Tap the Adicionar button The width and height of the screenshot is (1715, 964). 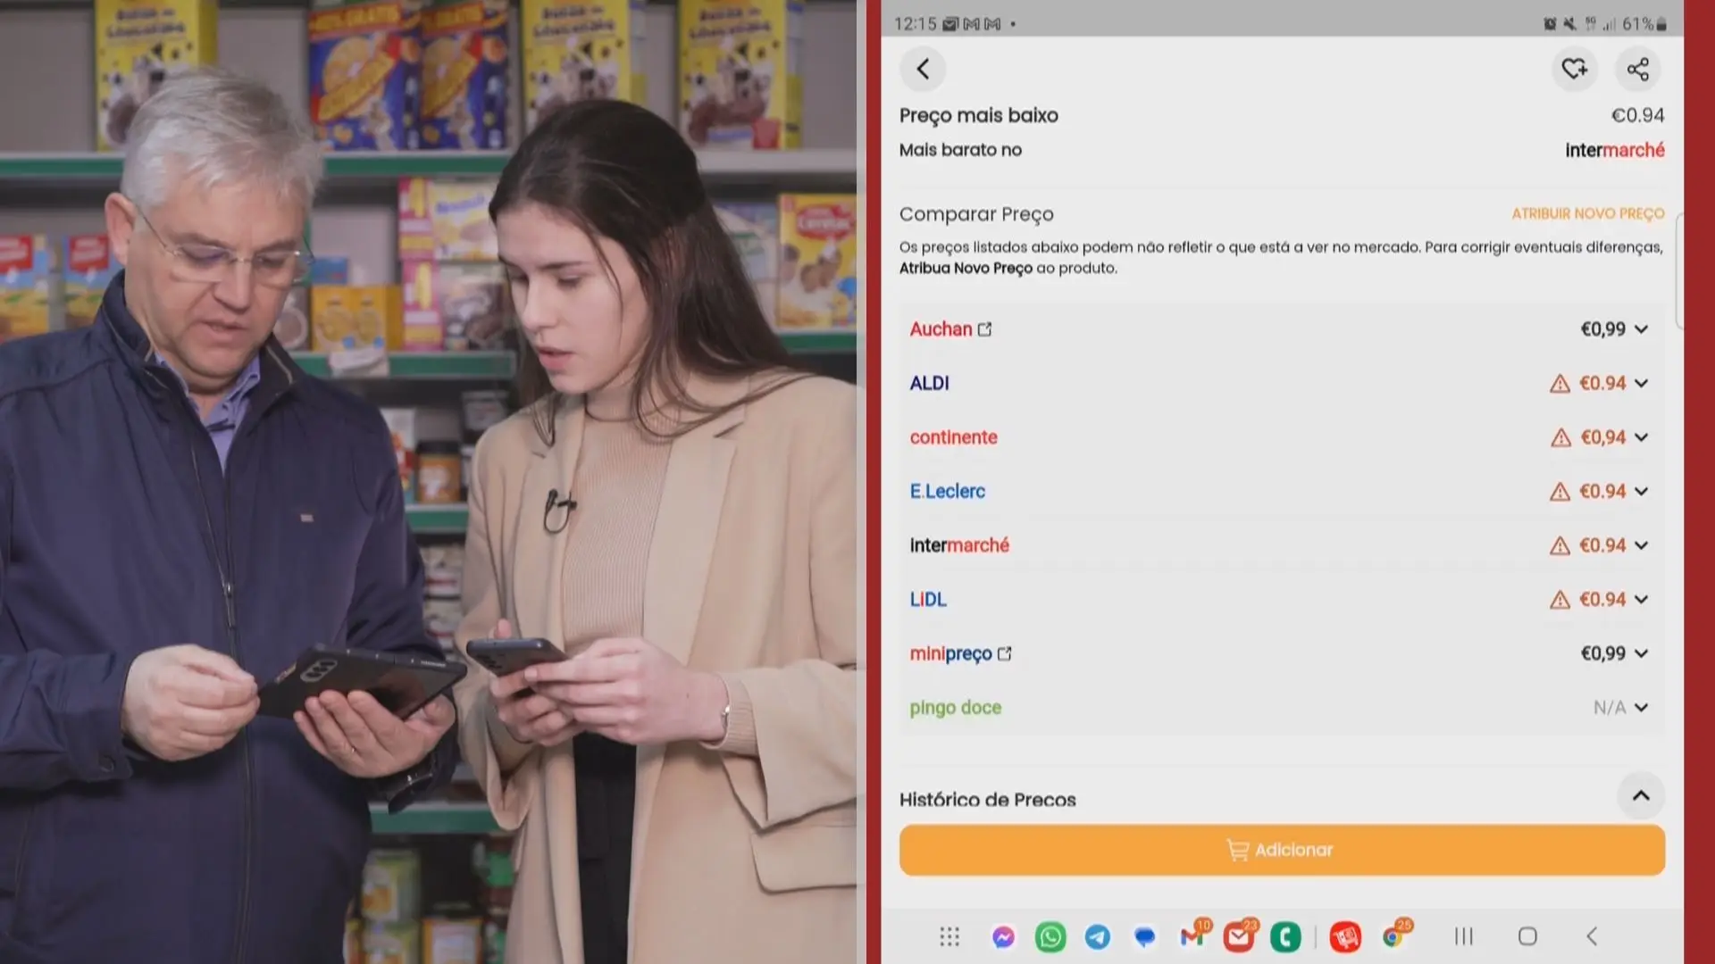(1282, 850)
